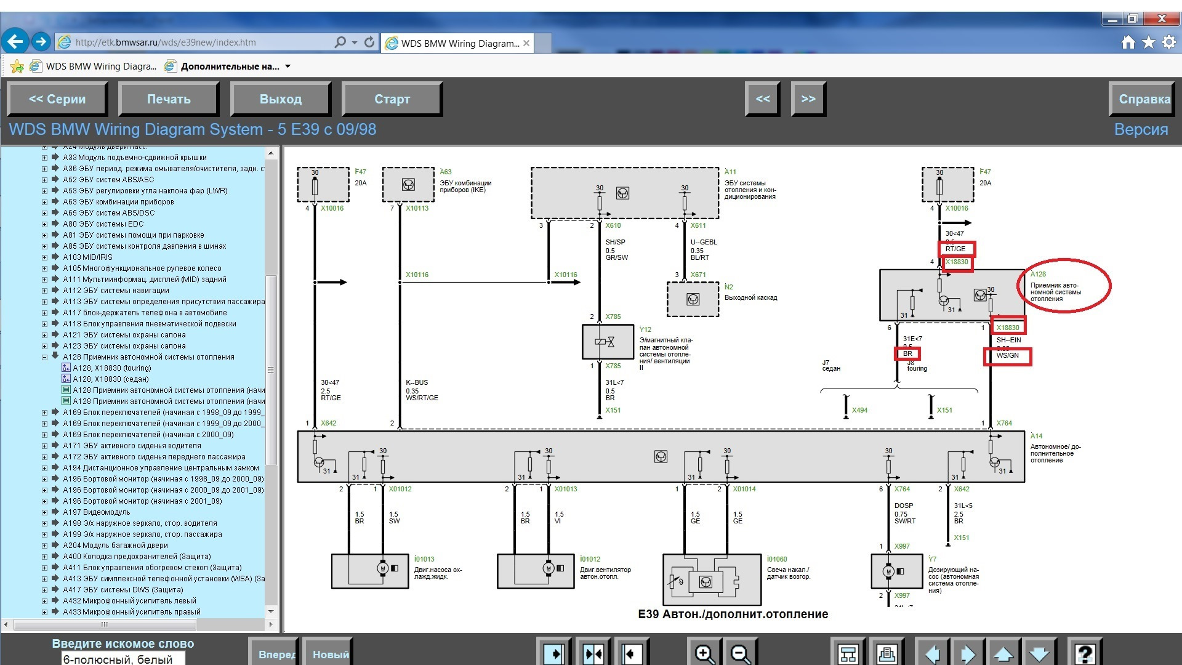1182x665 pixels.
Task: Expand the A204 Модуль багажной двери node
Action: pyautogui.click(x=44, y=546)
